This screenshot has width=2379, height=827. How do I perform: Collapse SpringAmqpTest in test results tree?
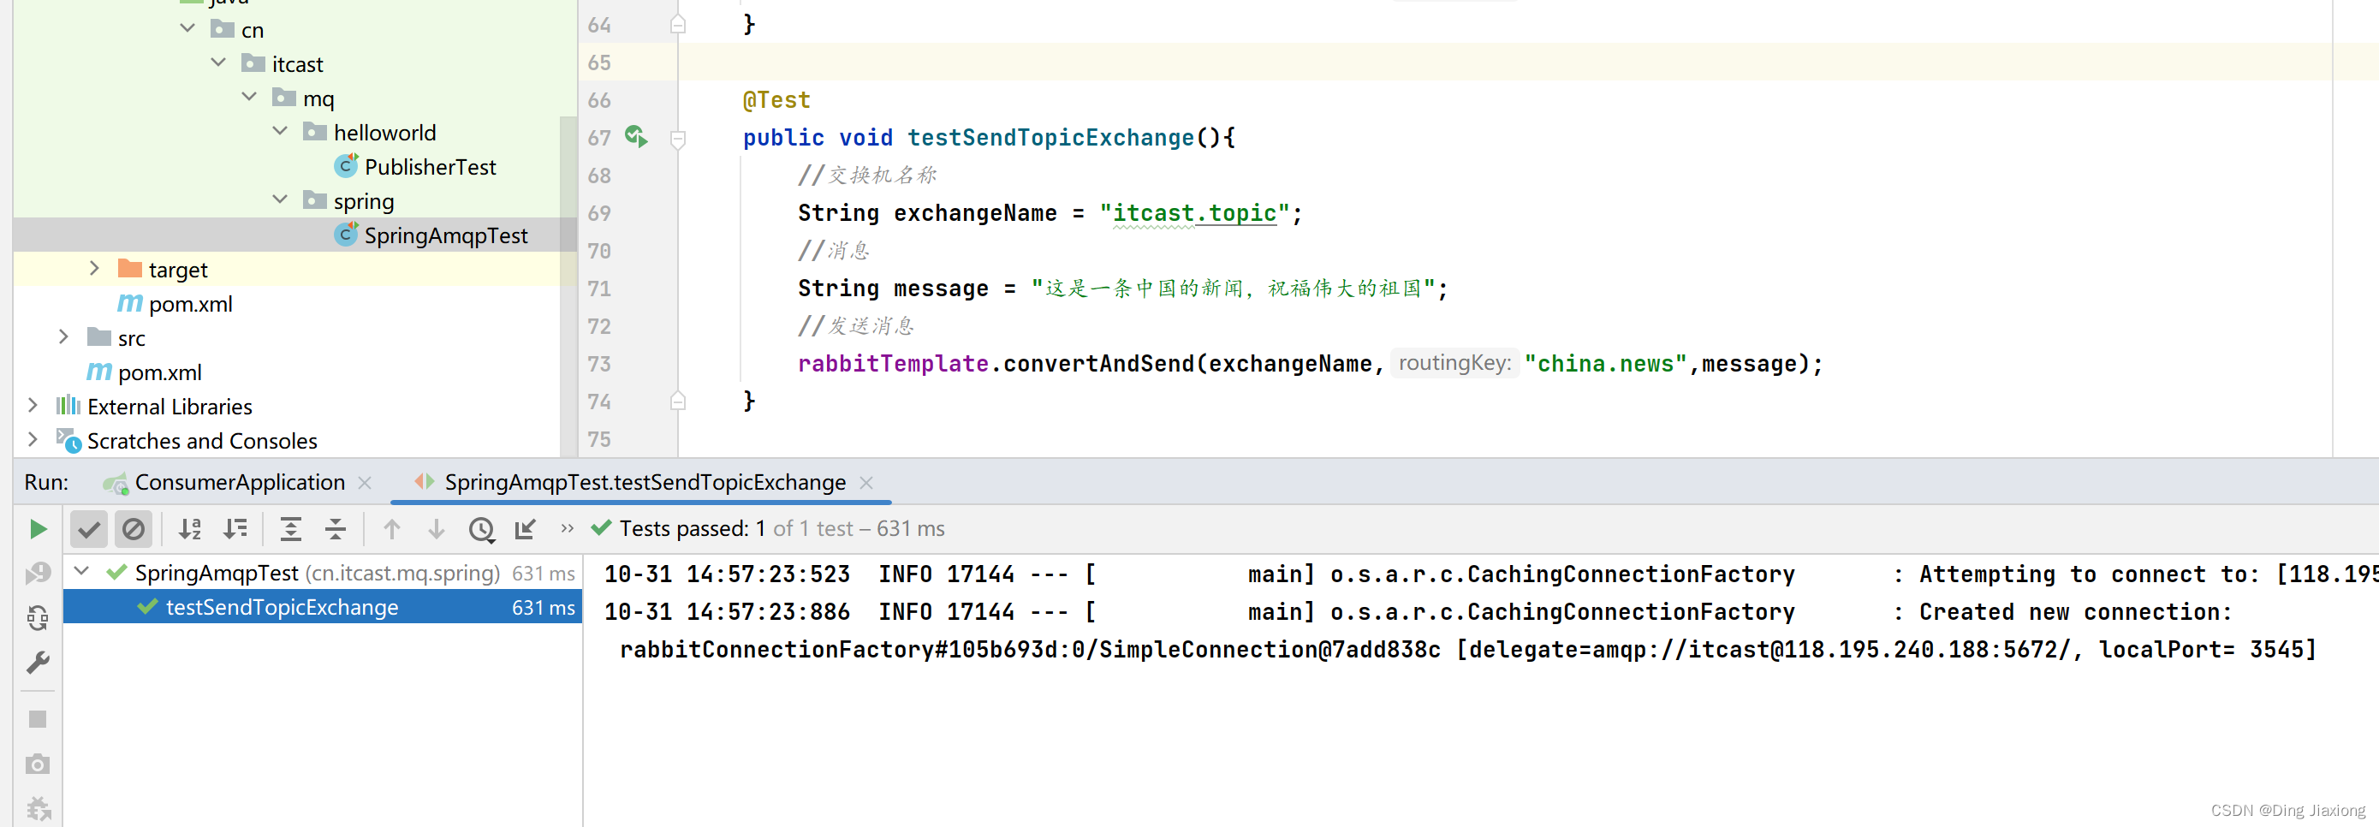(x=81, y=572)
